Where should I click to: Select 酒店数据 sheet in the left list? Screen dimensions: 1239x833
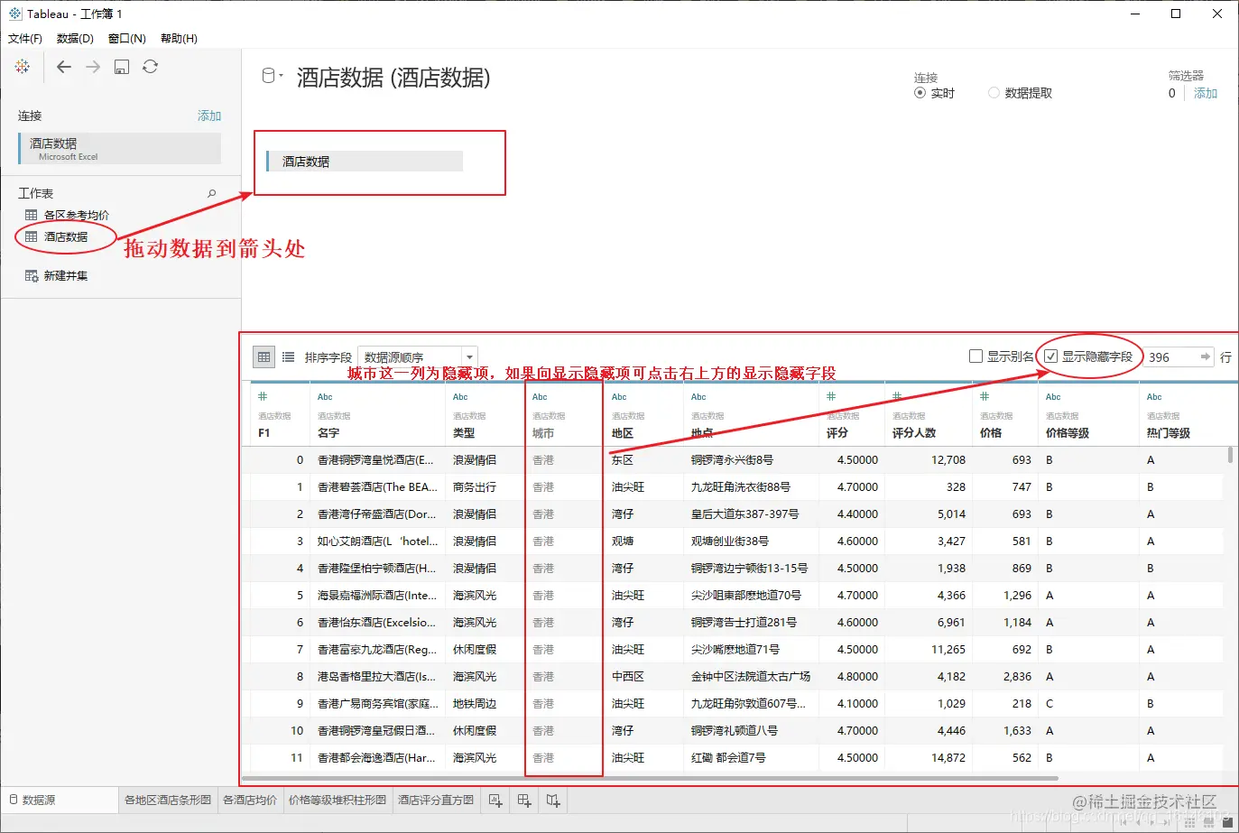coord(66,236)
